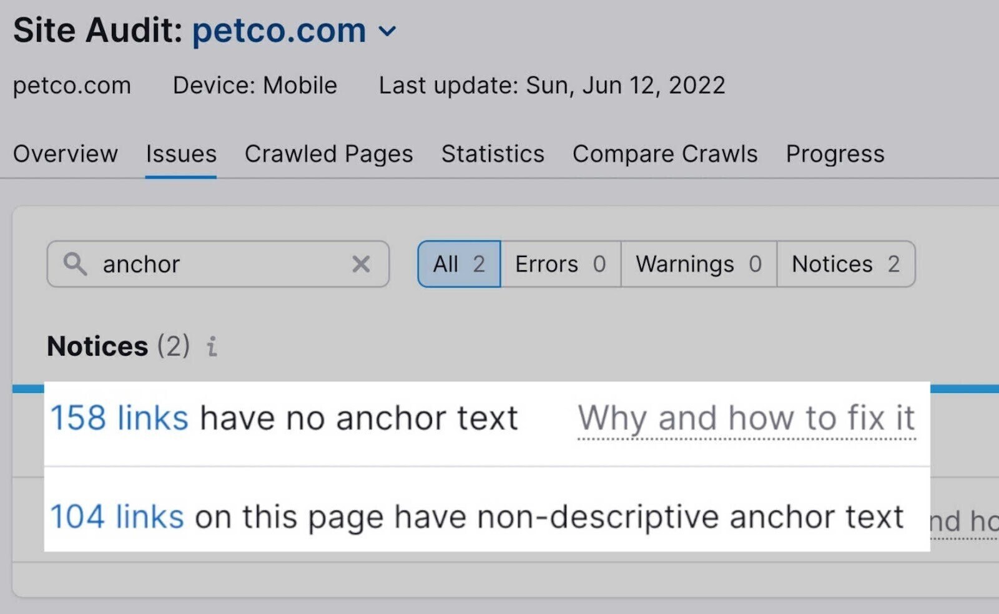Image resolution: width=999 pixels, height=614 pixels.
Task: Focus the issue search field containing anchor
Action: [219, 264]
